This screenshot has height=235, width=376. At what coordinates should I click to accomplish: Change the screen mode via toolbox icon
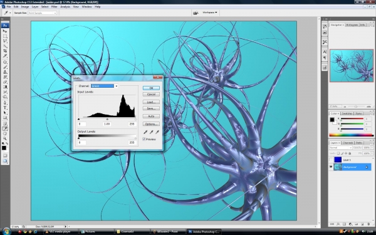coord(5,161)
